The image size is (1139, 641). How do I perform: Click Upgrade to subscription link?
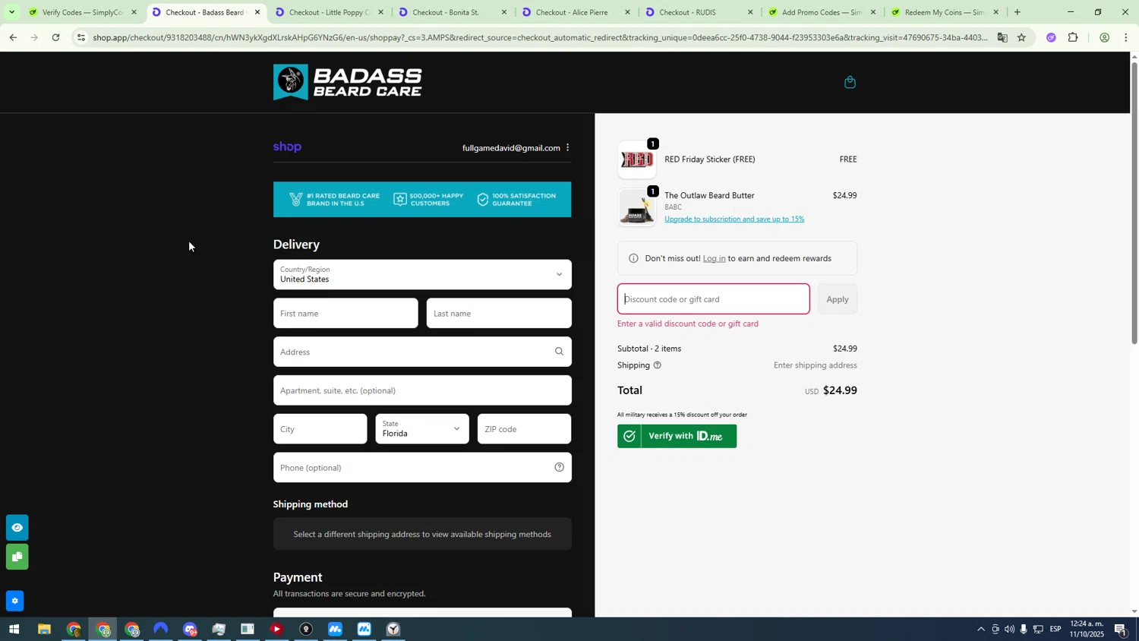click(x=734, y=219)
